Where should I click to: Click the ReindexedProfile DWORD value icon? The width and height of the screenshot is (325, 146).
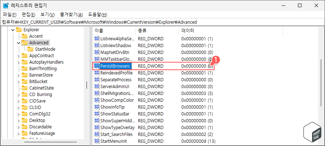pyautogui.click(x=97, y=73)
